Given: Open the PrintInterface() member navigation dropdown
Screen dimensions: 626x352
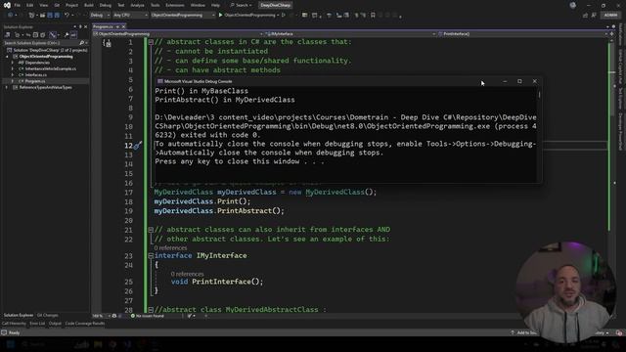Looking at the screenshot, I should point(522,34).
